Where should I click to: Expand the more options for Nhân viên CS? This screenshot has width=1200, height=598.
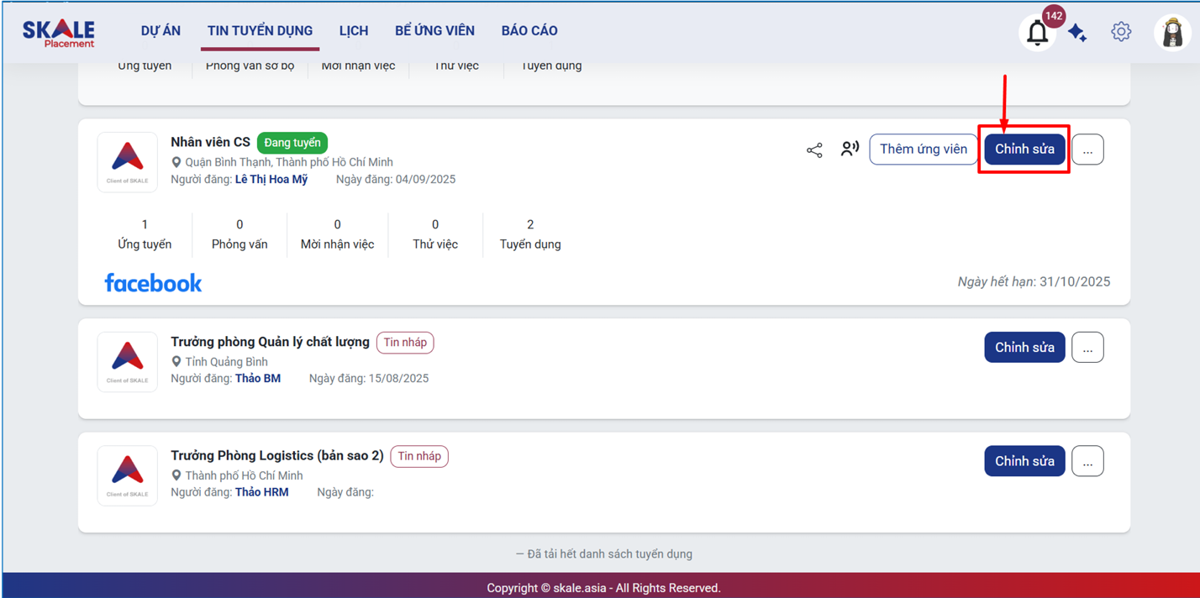tap(1087, 149)
